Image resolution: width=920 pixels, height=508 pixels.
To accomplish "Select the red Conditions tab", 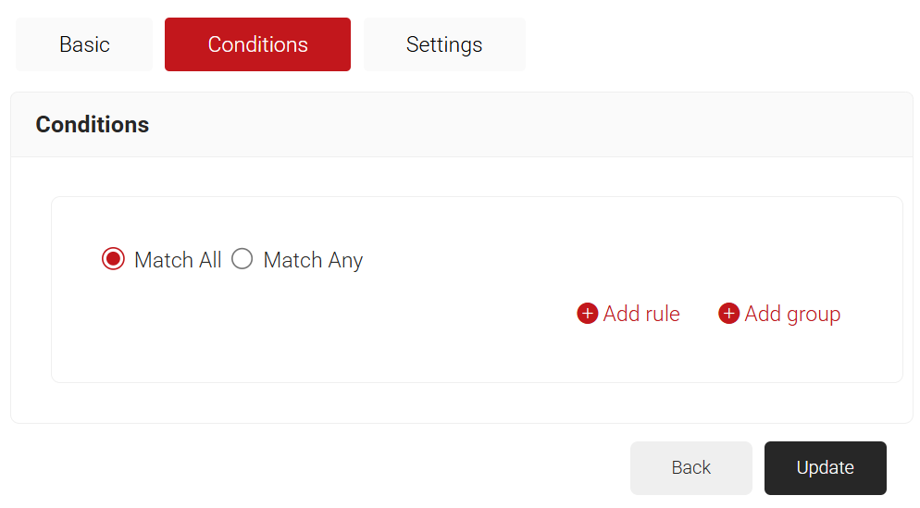I will (257, 44).
